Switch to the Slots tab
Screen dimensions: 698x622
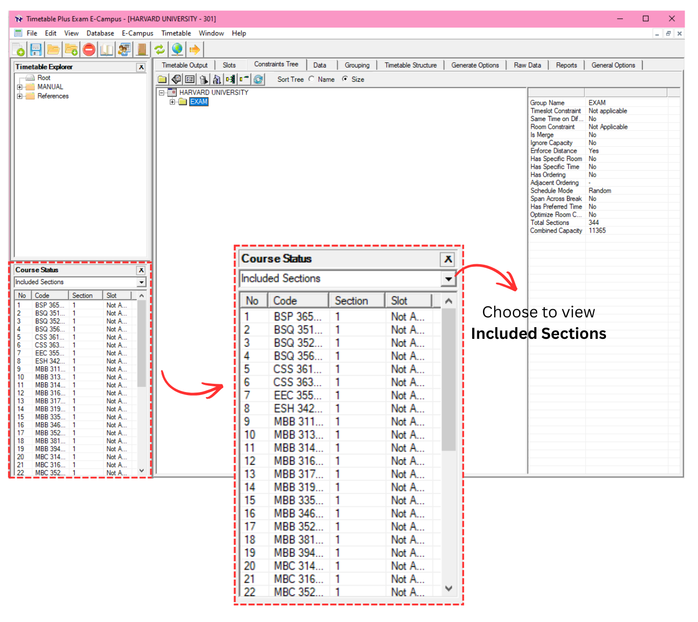229,65
